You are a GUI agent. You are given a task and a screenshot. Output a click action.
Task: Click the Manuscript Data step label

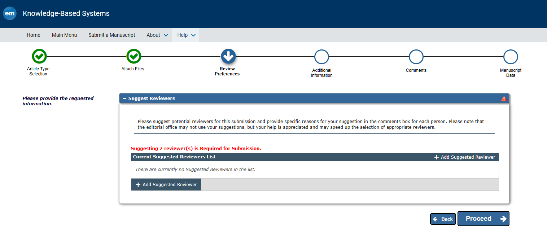click(x=511, y=73)
